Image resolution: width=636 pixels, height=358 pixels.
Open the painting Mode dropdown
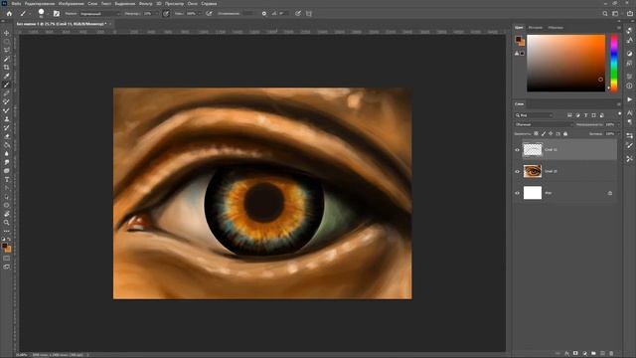coord(99,13)
